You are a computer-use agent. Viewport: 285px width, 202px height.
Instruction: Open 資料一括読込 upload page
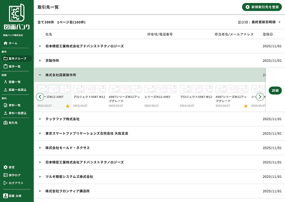click(x=15, y=113)
